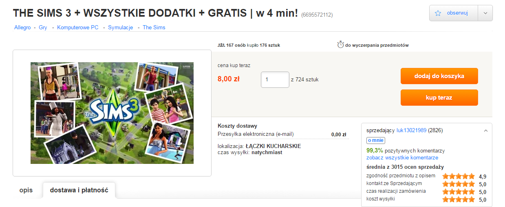Click the zgodność przedmiotu z opisem stars
Viewport: 505px width, 207px height.
coord(459,176)
